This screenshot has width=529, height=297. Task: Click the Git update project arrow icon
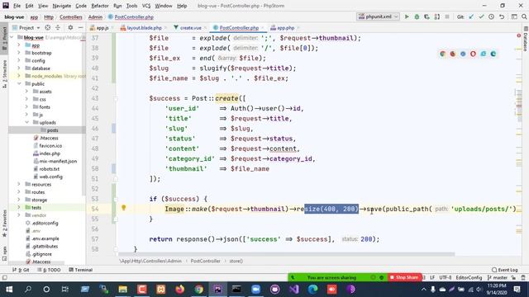[471, 16]
